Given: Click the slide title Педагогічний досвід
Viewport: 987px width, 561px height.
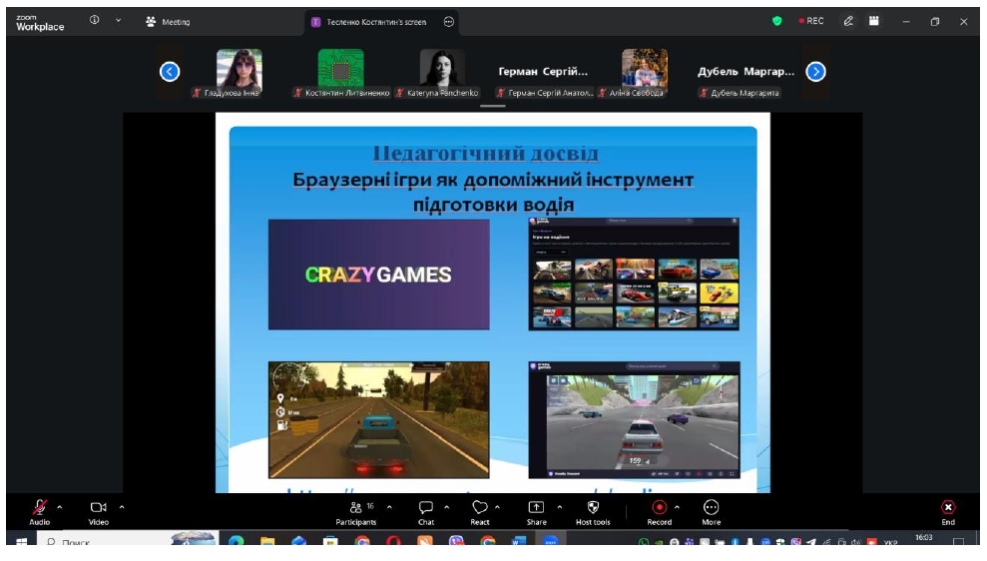Looking at the screenshot, I should (x=485, y=153).
